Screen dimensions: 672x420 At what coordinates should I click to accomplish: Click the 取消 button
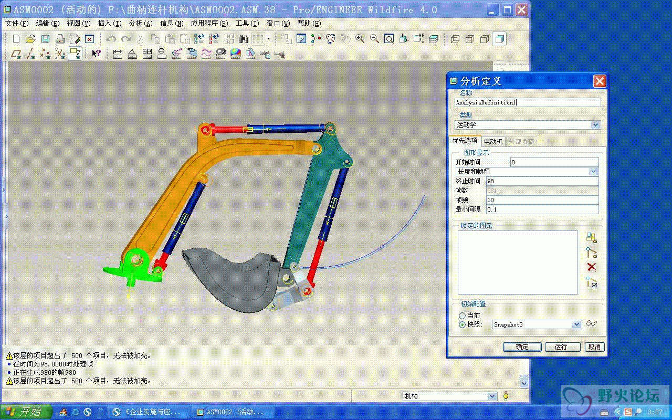coord(594,347)
